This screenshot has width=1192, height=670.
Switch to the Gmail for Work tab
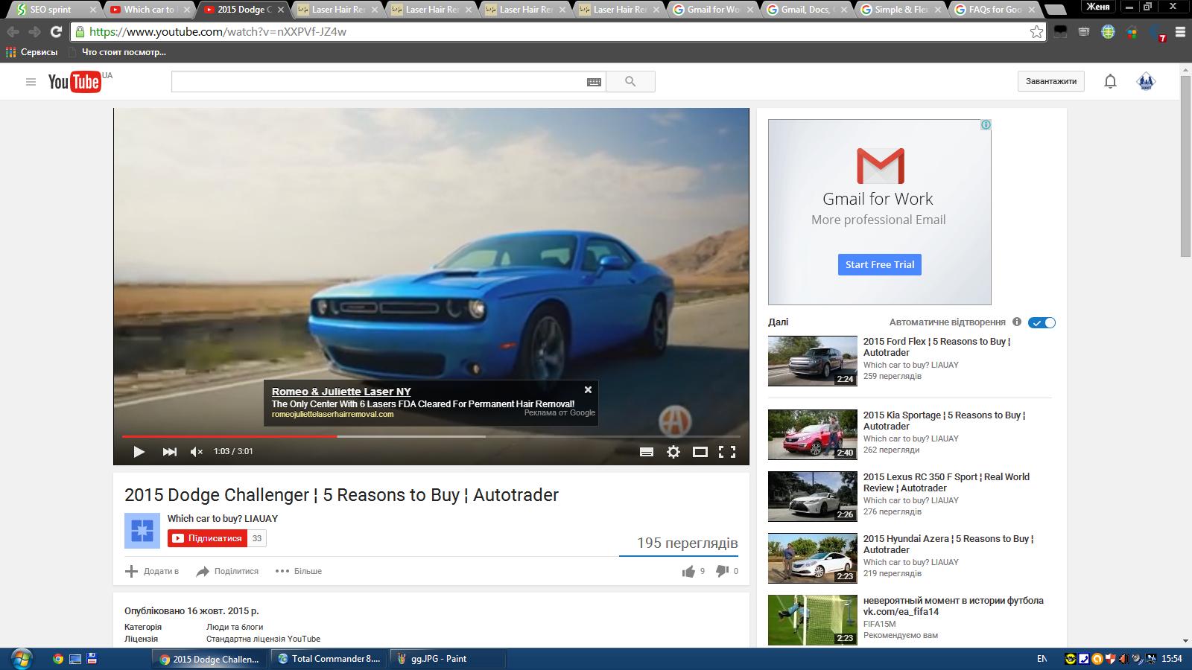point(711,10)
